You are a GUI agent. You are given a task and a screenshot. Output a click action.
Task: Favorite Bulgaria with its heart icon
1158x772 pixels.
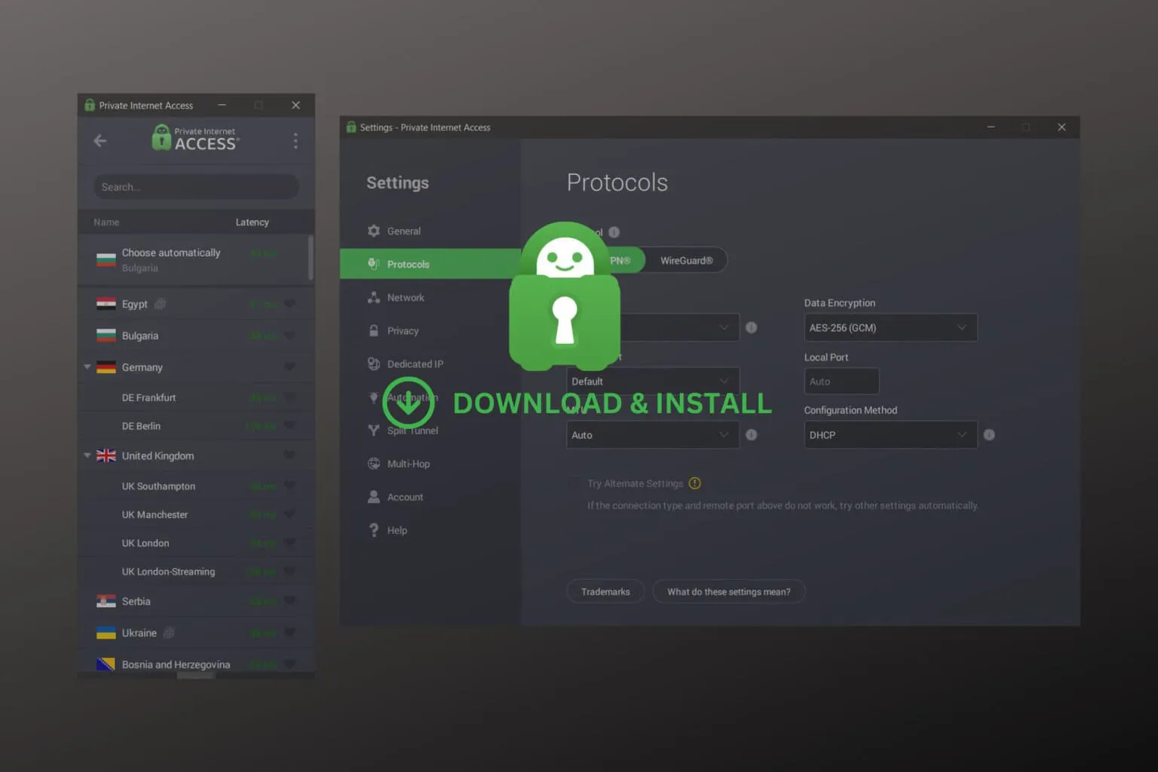point(289,335)
